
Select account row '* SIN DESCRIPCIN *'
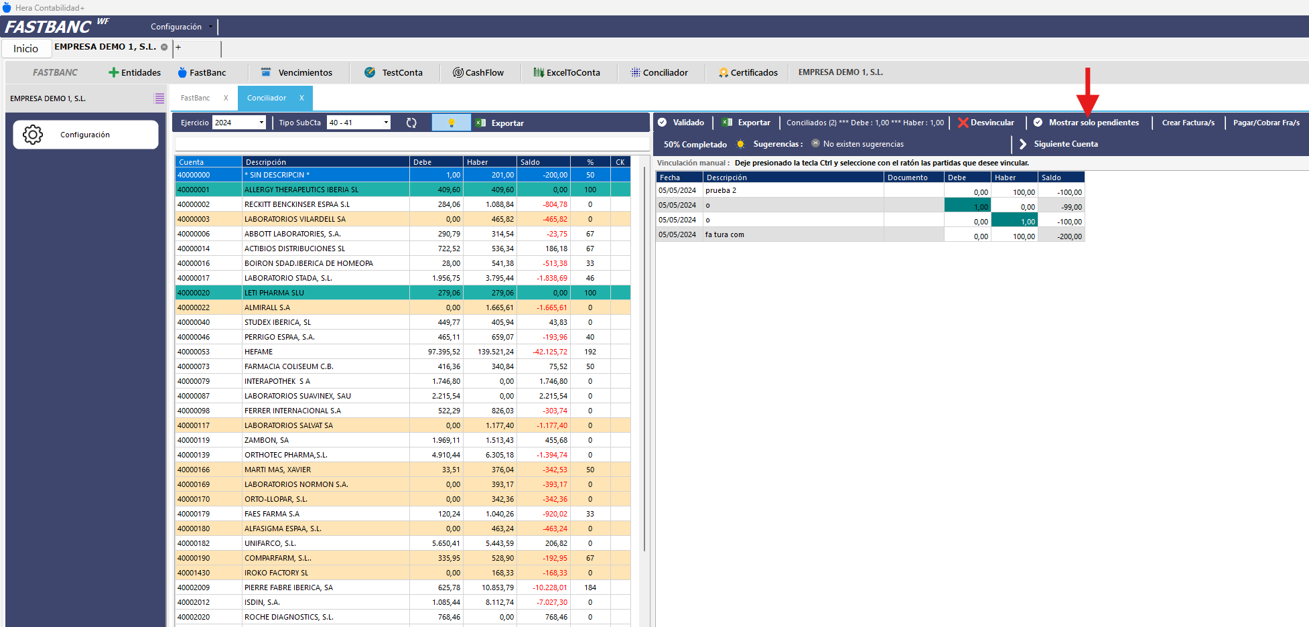tap(403, 175)
